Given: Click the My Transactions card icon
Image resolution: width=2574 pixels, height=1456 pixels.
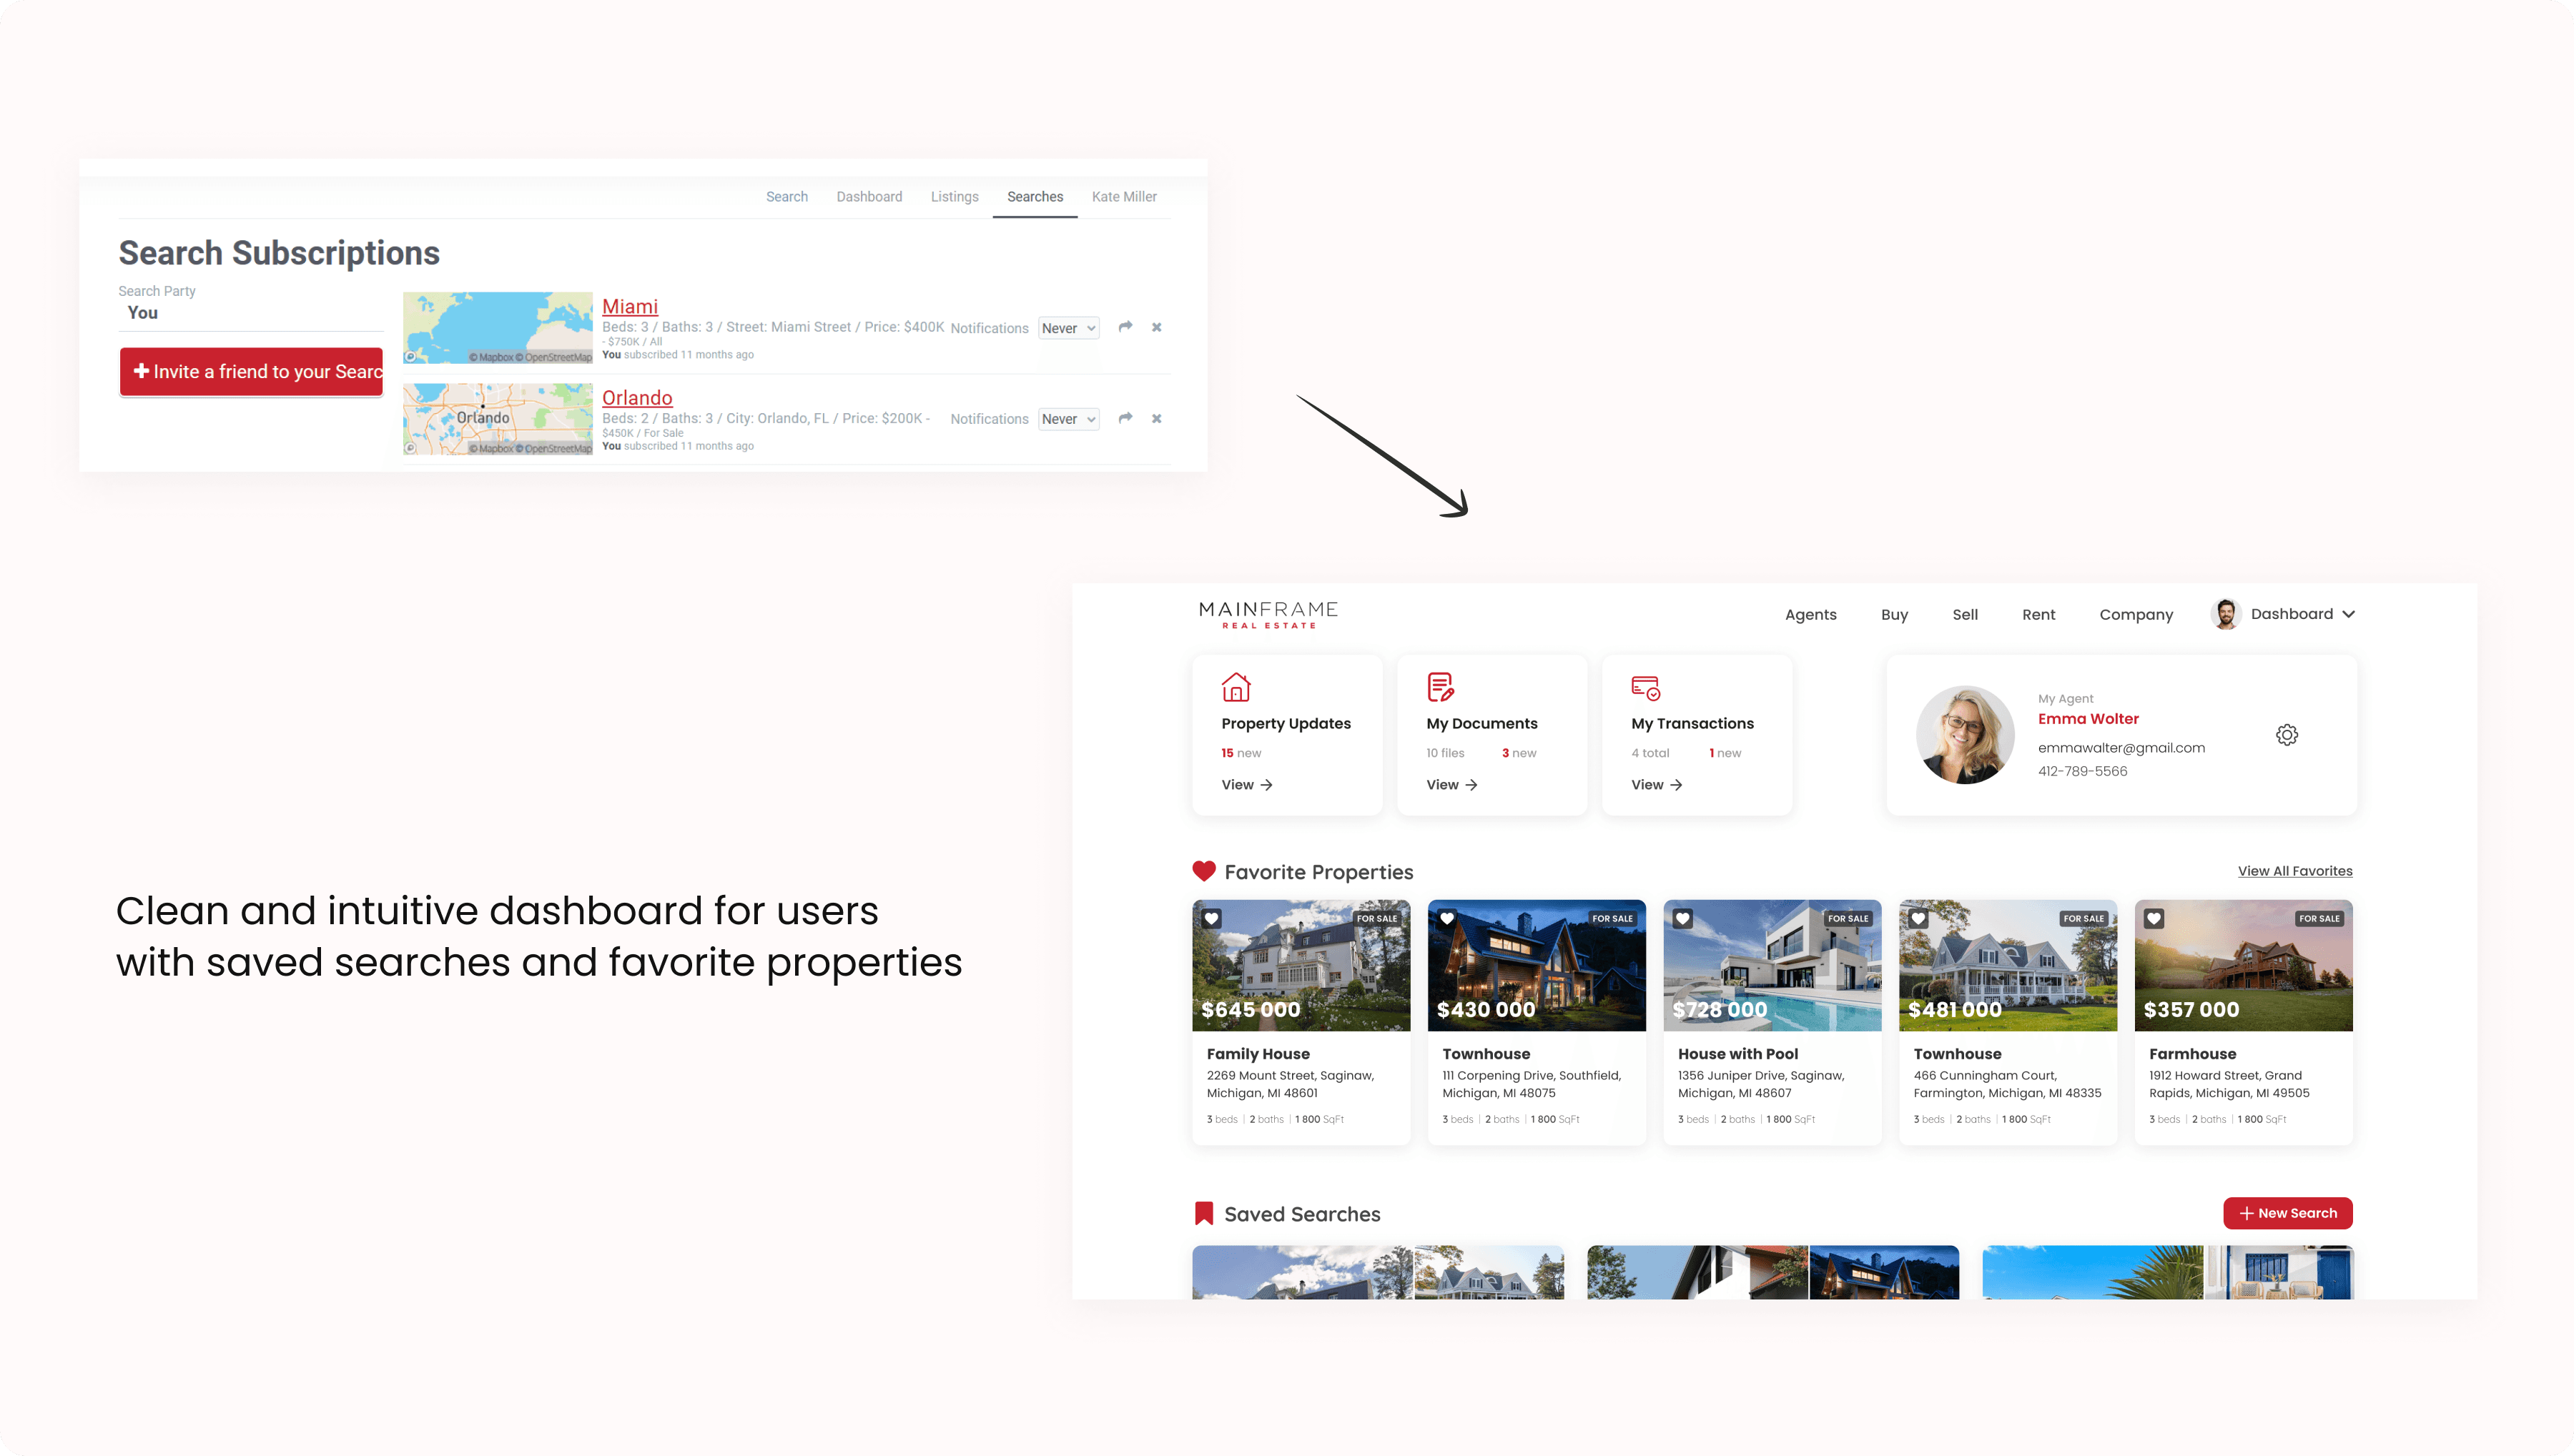Looking at the screenshot, I should [1645, 688].
